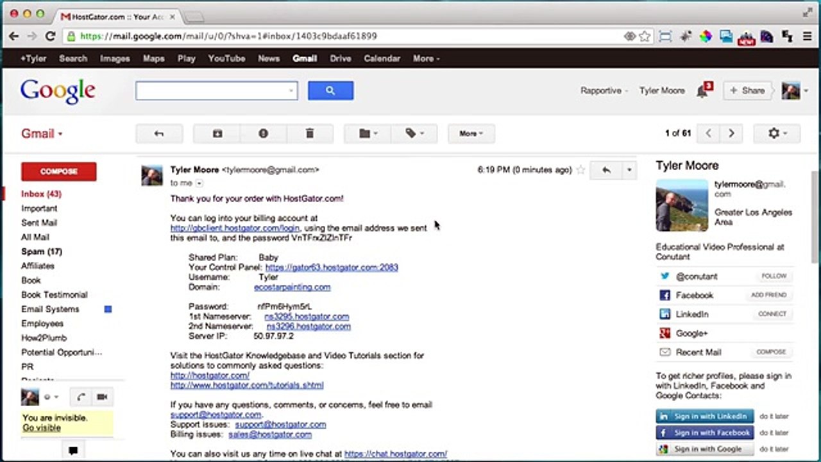Click the Twitter bird icon for @conutant
This screenshot has height=462, width=821.
pyautogui.click(x=664, y=277)
